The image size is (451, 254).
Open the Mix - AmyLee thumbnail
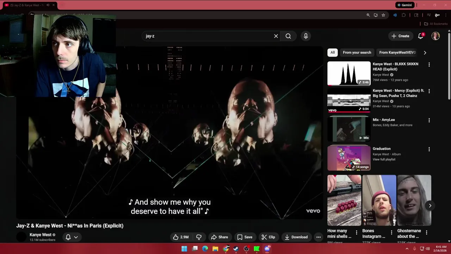point(349,129)
